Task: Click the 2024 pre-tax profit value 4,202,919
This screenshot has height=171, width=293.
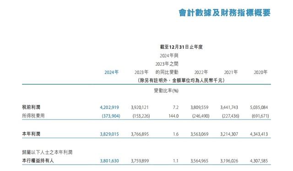Action: (109, 108)
